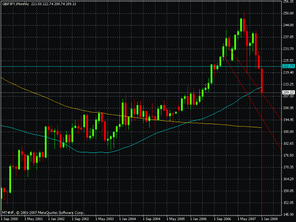
Task: Click the 1 May 2007 date label
Action: 247,219
